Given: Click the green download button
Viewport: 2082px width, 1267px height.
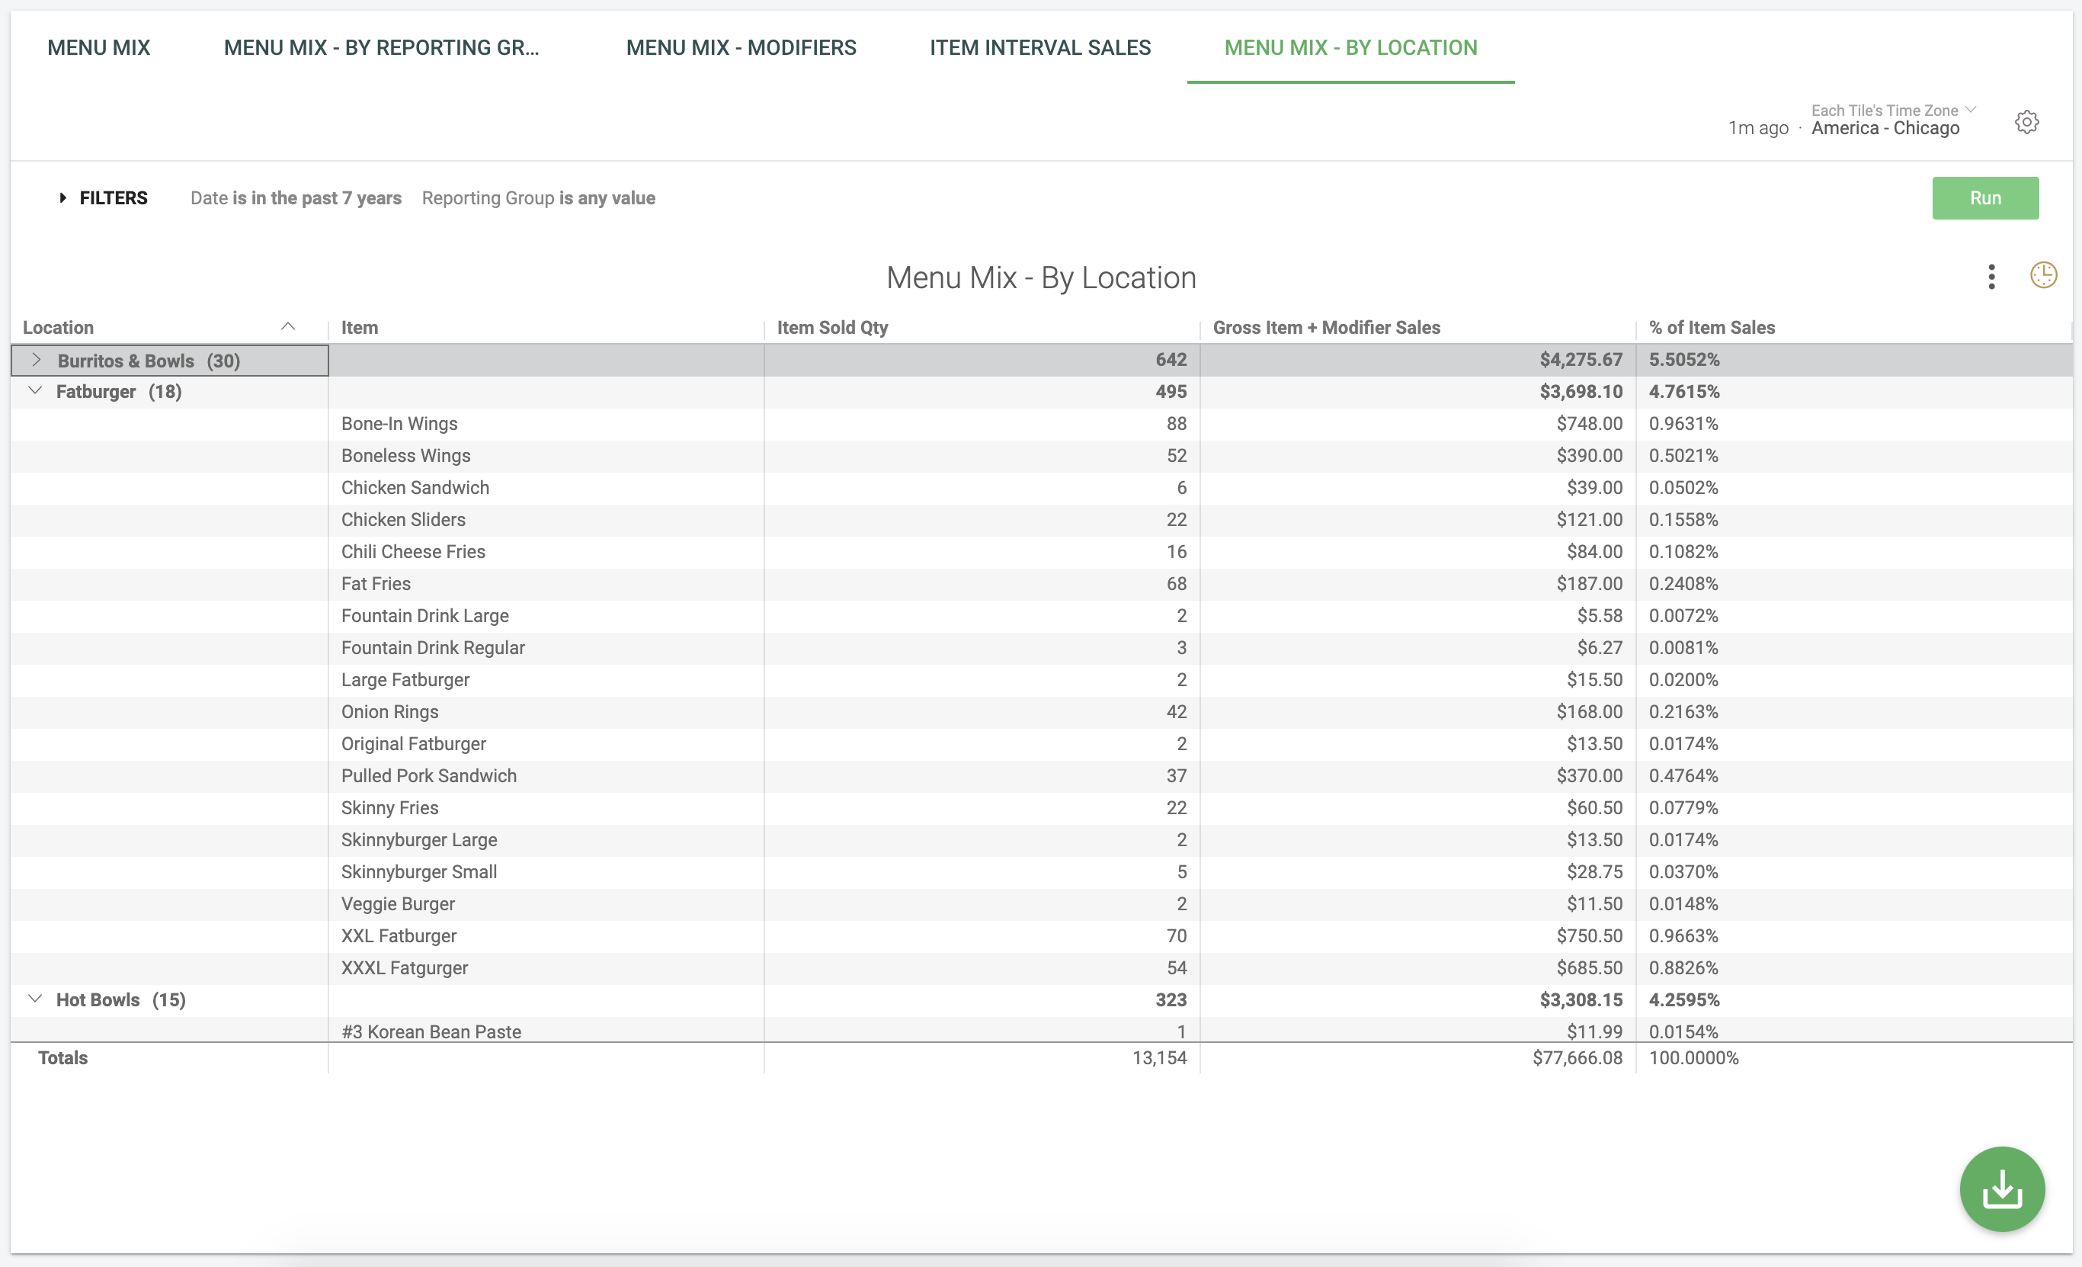Looking at the screenshot, I should point(2002,1188).
